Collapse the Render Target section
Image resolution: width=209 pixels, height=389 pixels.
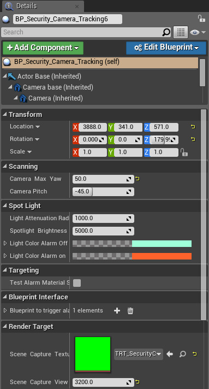5,327
